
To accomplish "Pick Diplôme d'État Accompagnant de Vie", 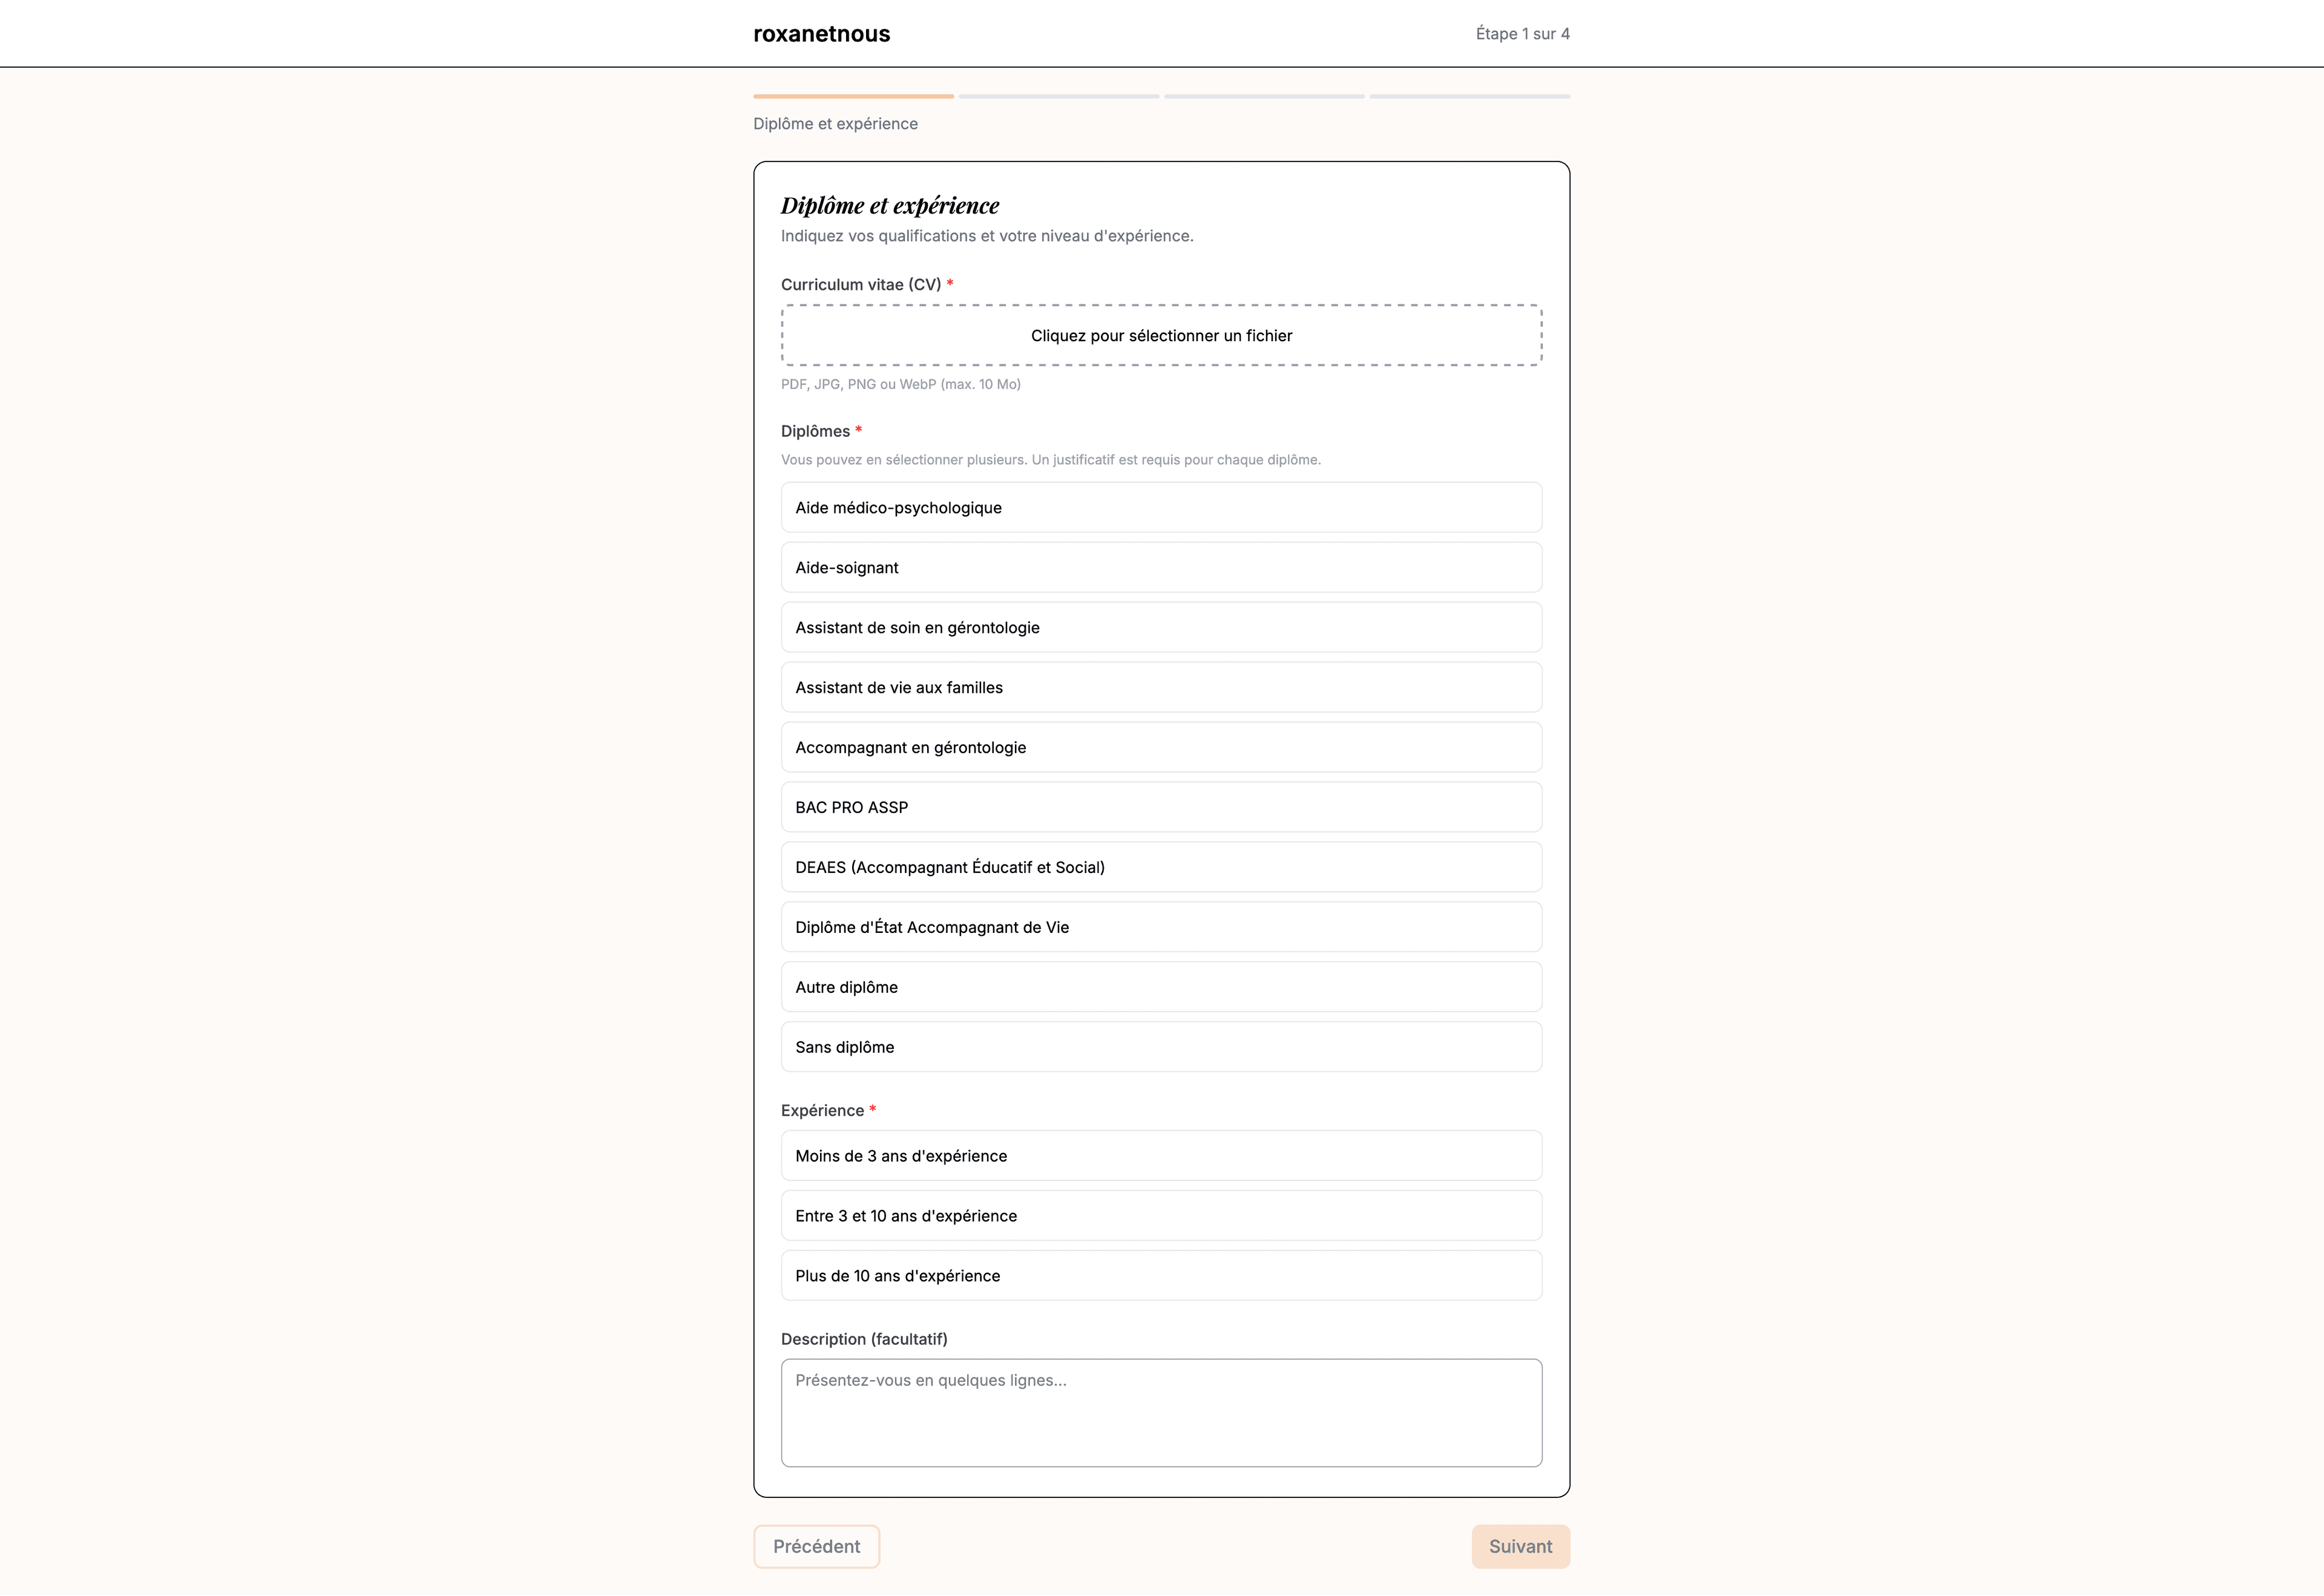I will [1161, 927].
